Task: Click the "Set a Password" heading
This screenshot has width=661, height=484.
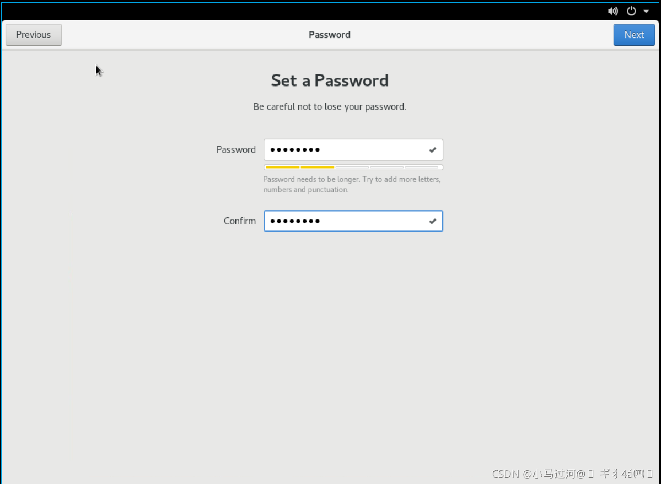Action: point(330,80)
